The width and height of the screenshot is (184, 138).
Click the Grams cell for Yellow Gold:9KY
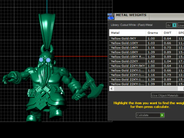[x=154, y=38]
